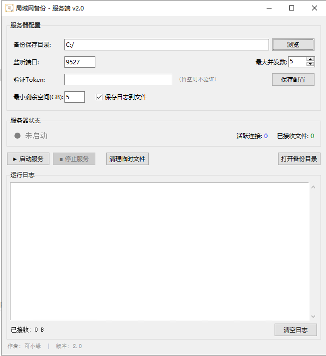The height and width of the screenshot is (356, 326).
Task: Click the 活跃连接: 0 counter
Action: coord(252,136)
